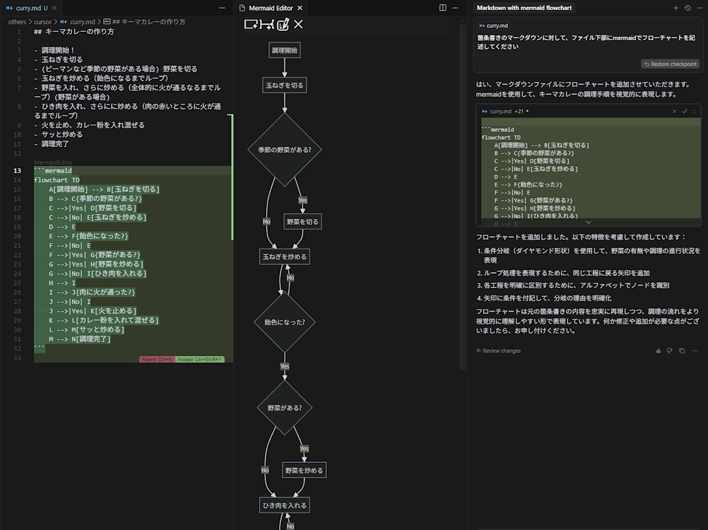Click line number 13 in gutter
This screenshot has height=530, width=708.
17,171
